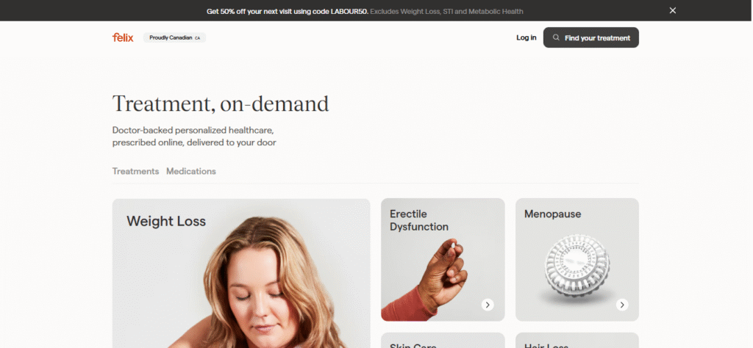The image size is (753, 348).
Task: Click the Proudly Canadian badge
Action: coord(174,38)
